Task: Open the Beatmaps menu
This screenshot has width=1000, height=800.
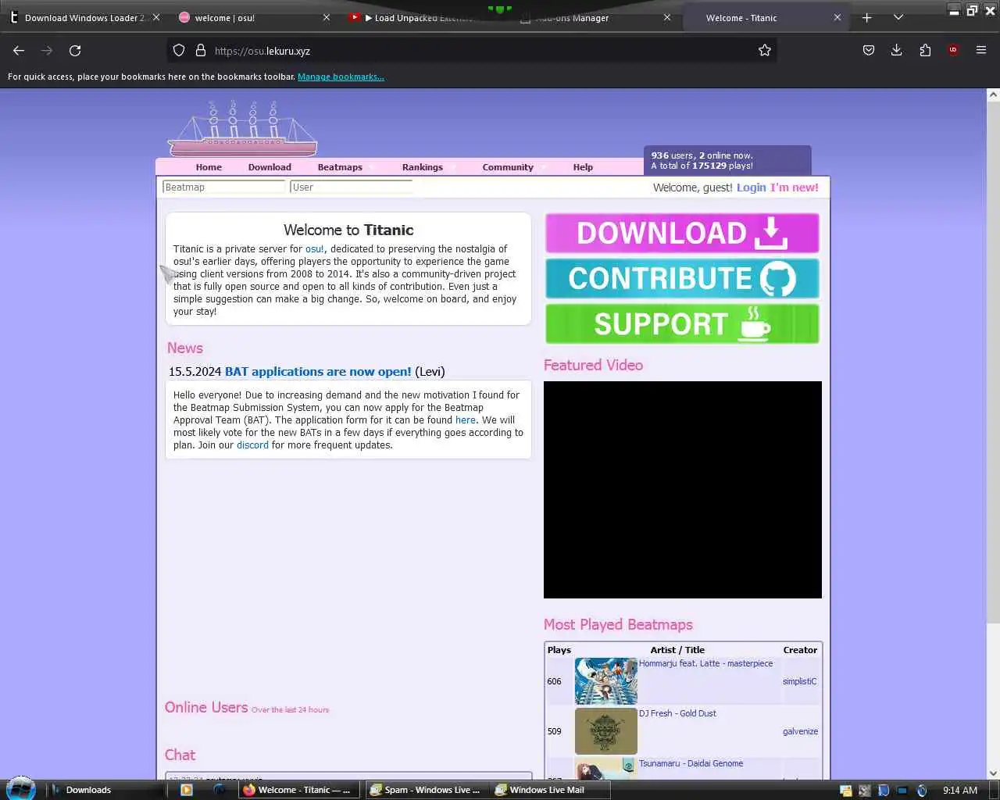Action: (x=340, y=167)
